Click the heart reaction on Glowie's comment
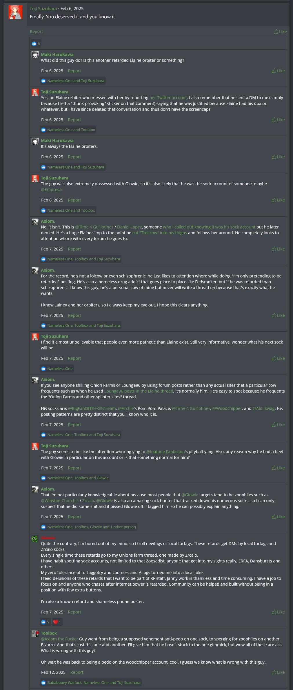 (57, 622)
